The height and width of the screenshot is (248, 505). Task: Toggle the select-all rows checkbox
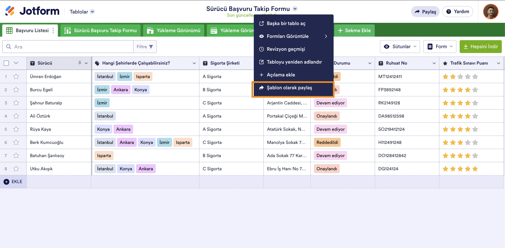click(x=6, y=63)
